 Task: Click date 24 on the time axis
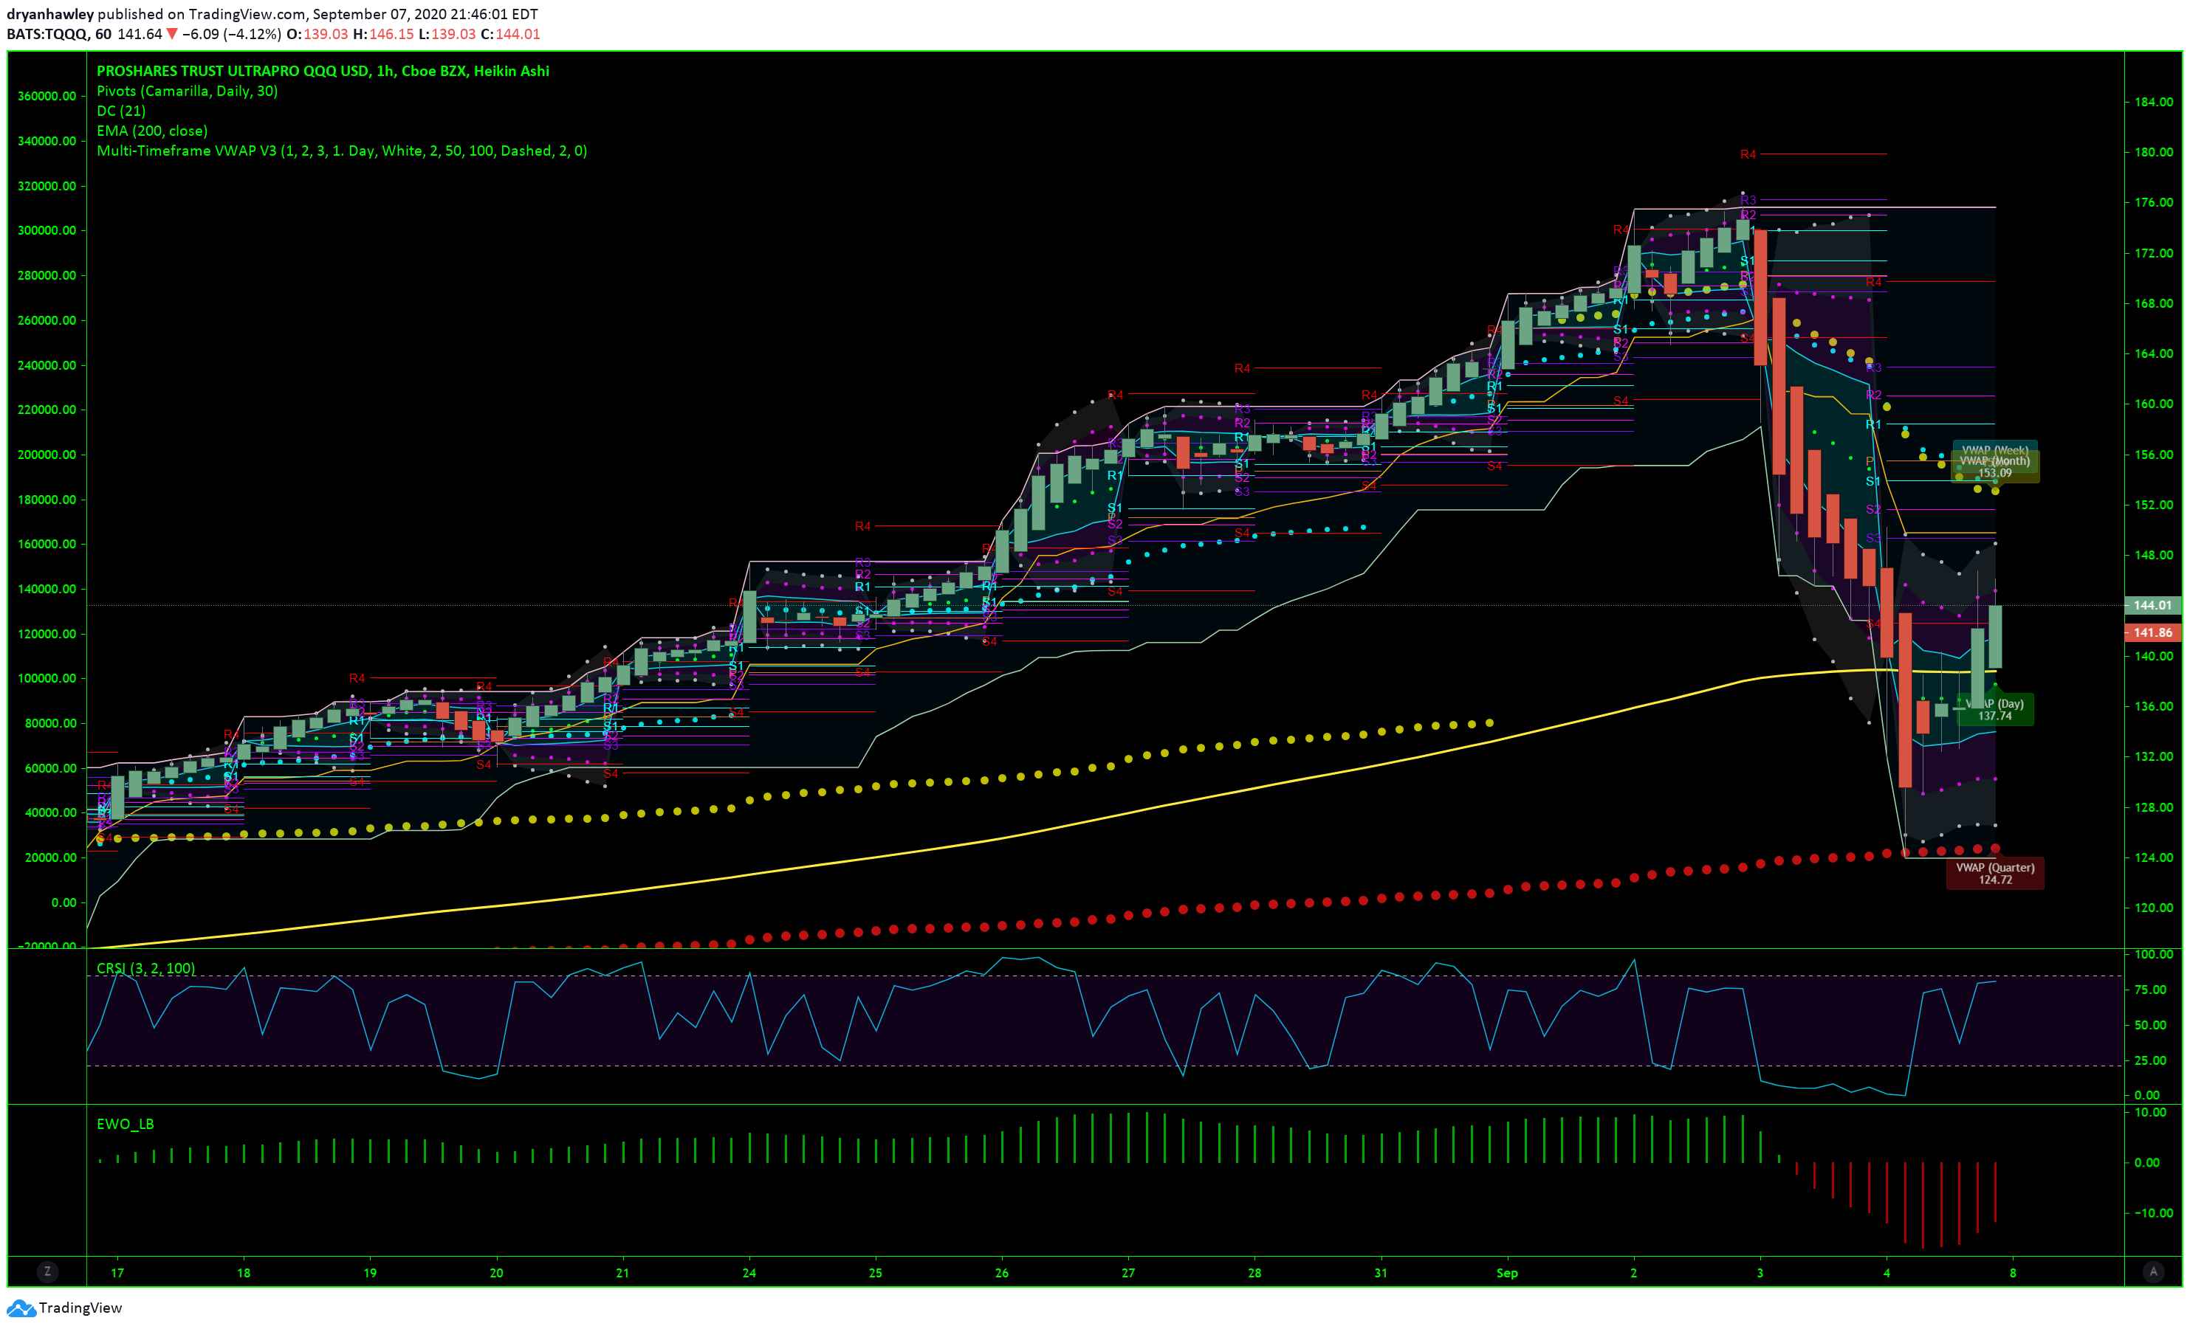749,1273
